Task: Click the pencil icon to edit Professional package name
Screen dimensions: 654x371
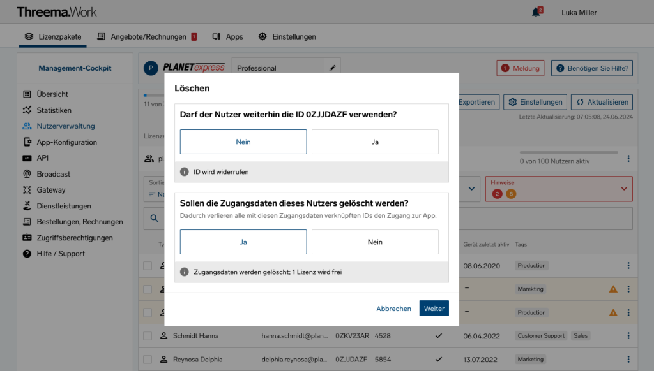Action: coord(331,66)
